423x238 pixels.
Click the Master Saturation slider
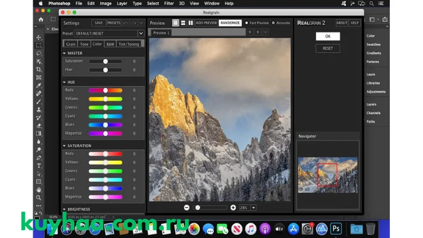point(106,62)
